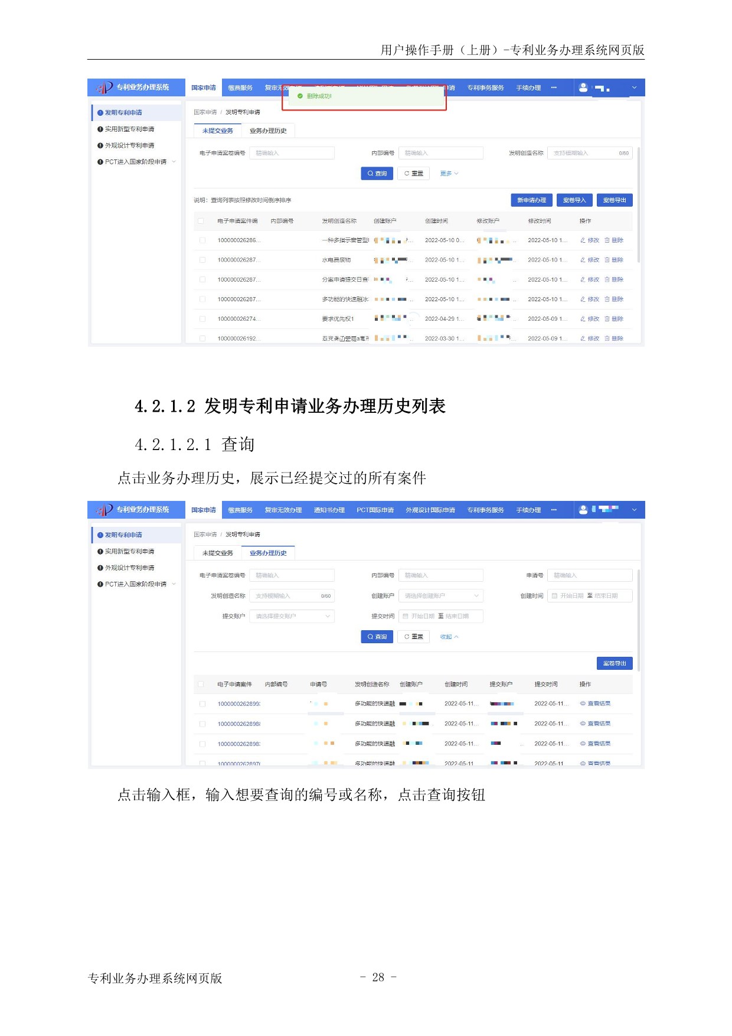Viewport: 732px width, 1036px height.
Task: Click delete icon for row 要求优先权1
Action: point(607,319)
